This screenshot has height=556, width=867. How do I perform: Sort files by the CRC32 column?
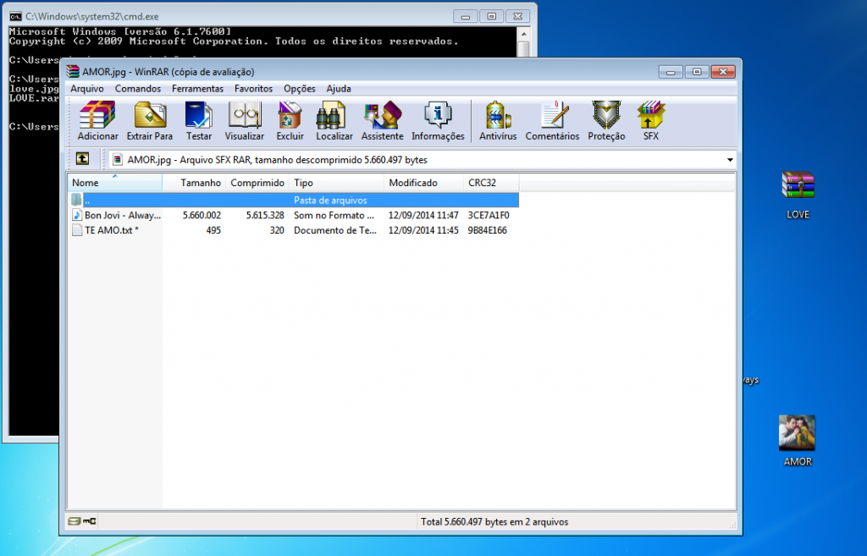[491, 183]
